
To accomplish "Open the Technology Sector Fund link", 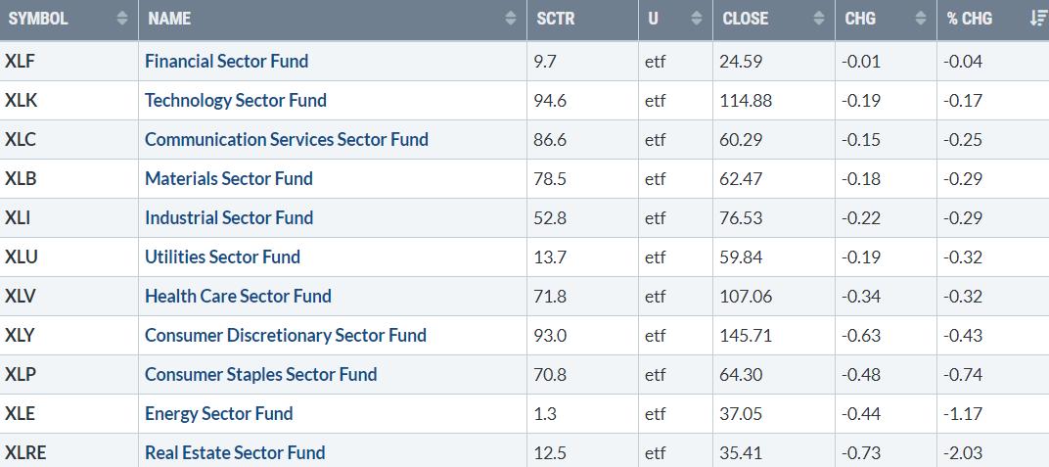I will coord(235,100).
